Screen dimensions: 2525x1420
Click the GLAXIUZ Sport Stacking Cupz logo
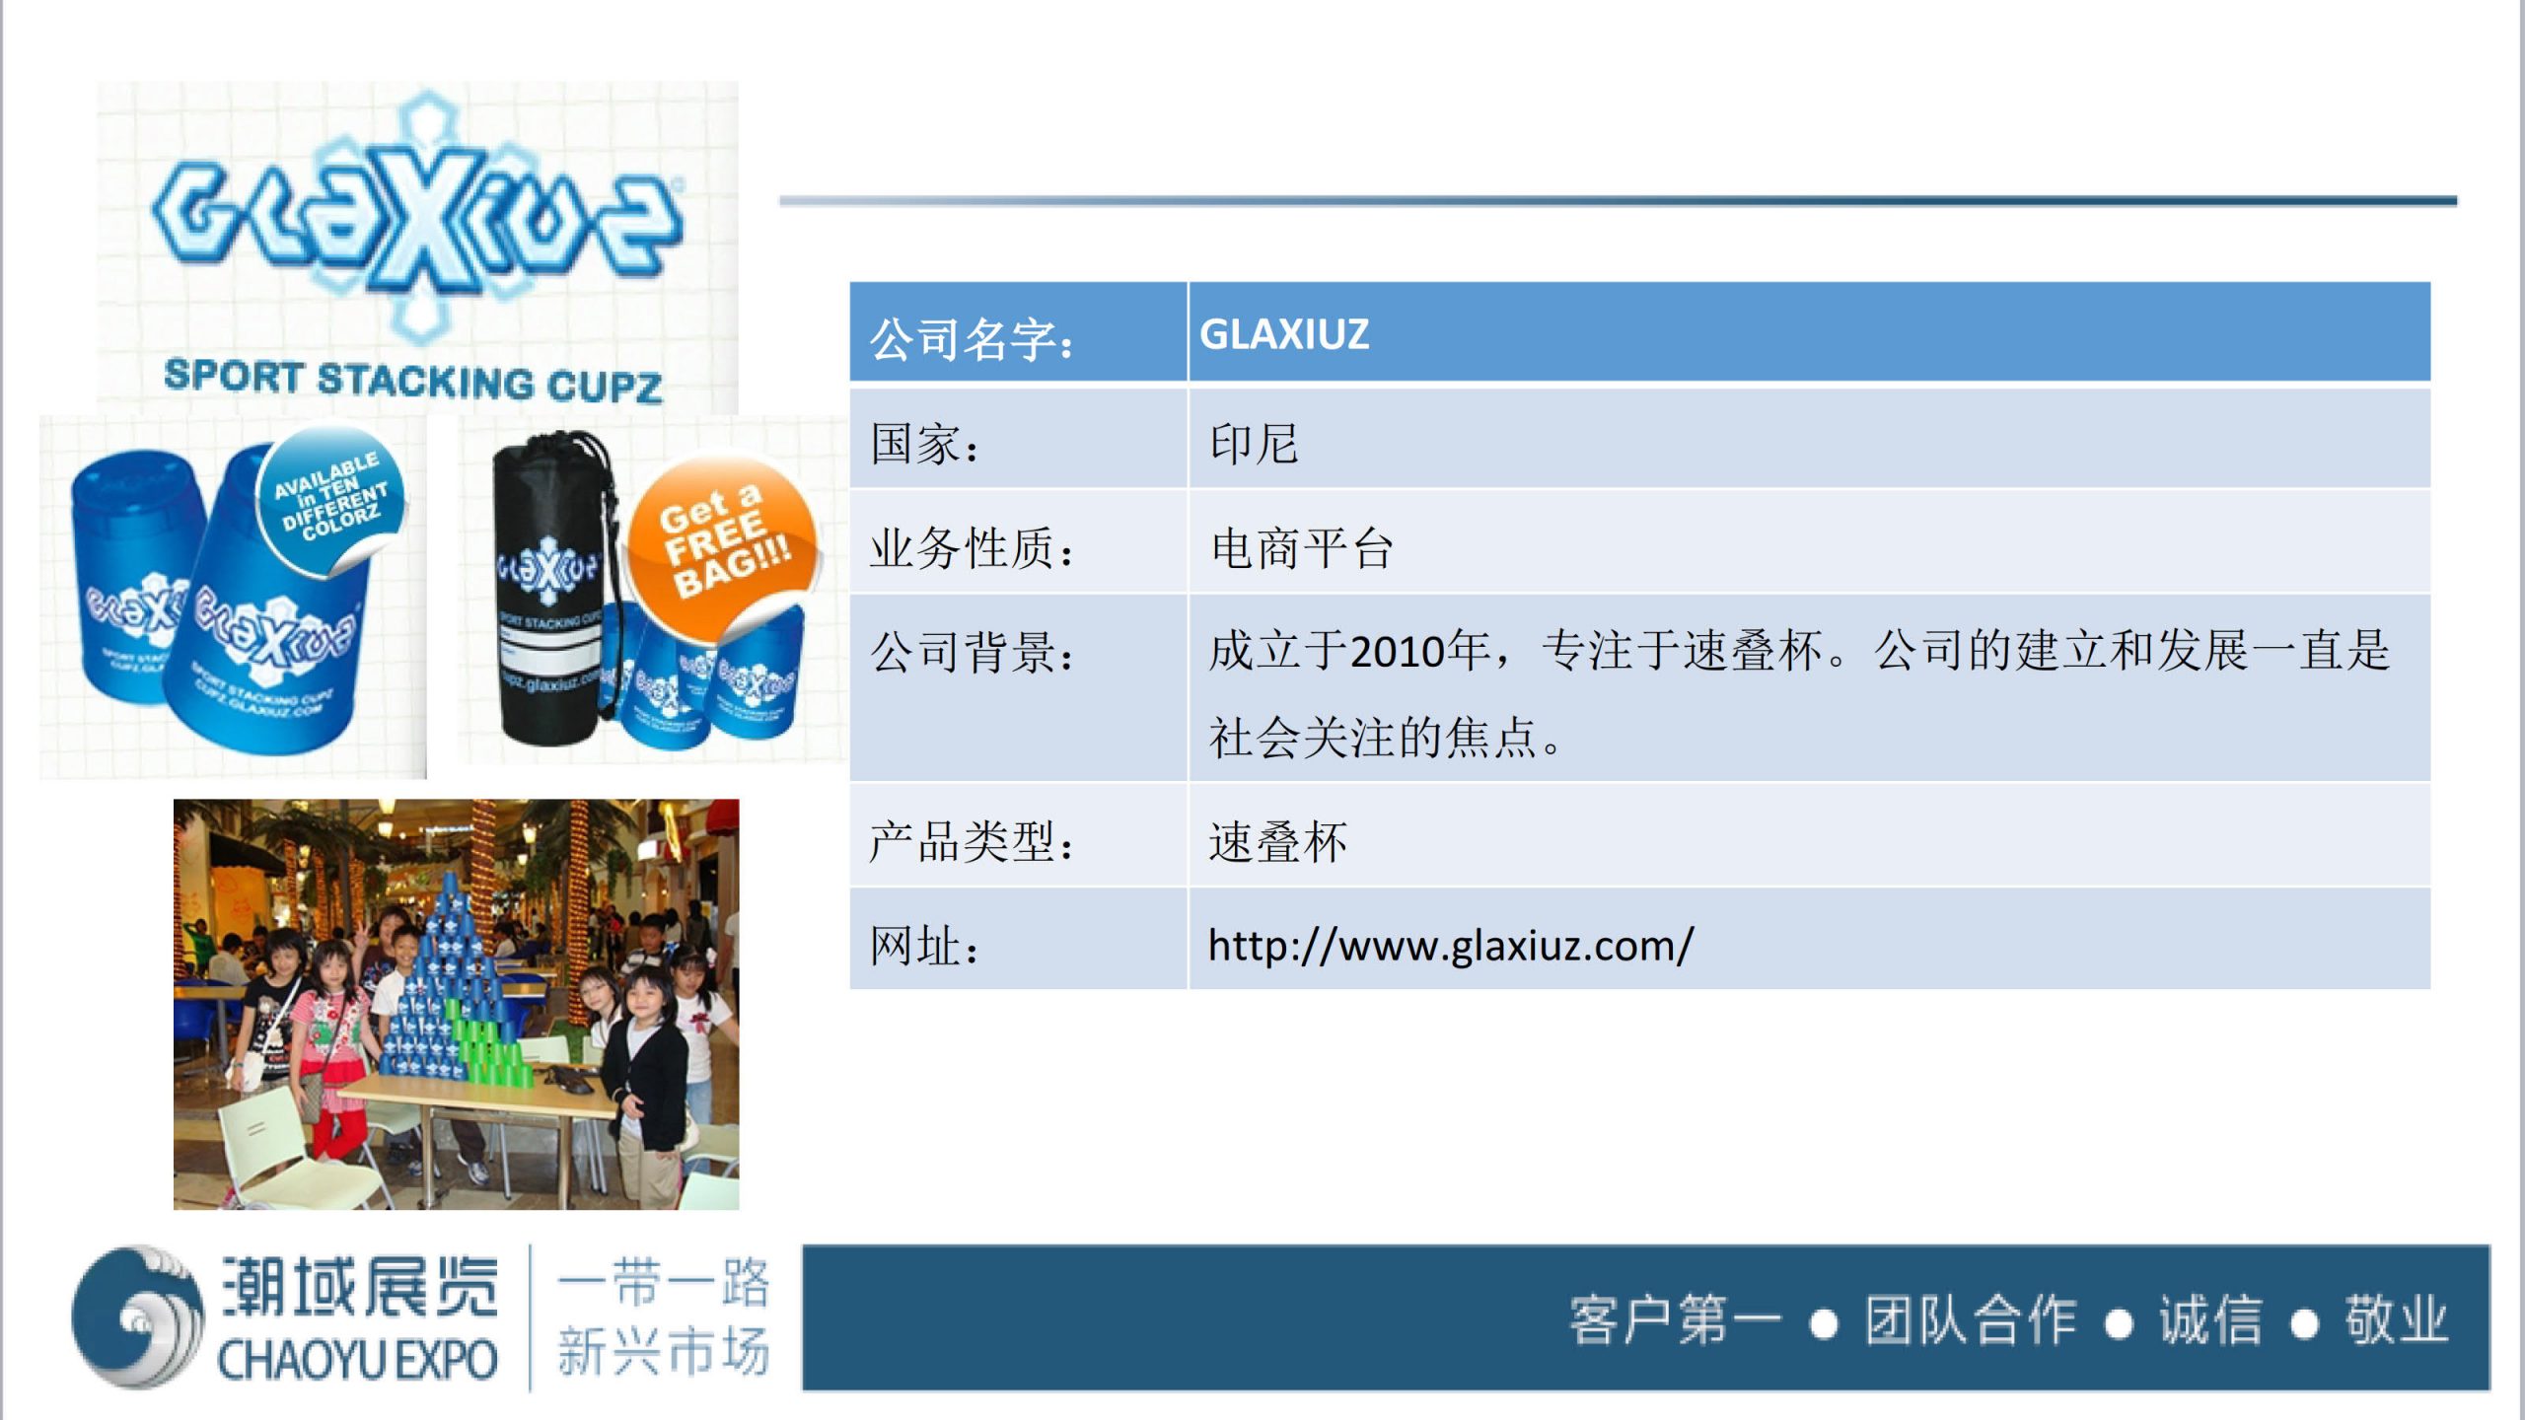[417, 247]
